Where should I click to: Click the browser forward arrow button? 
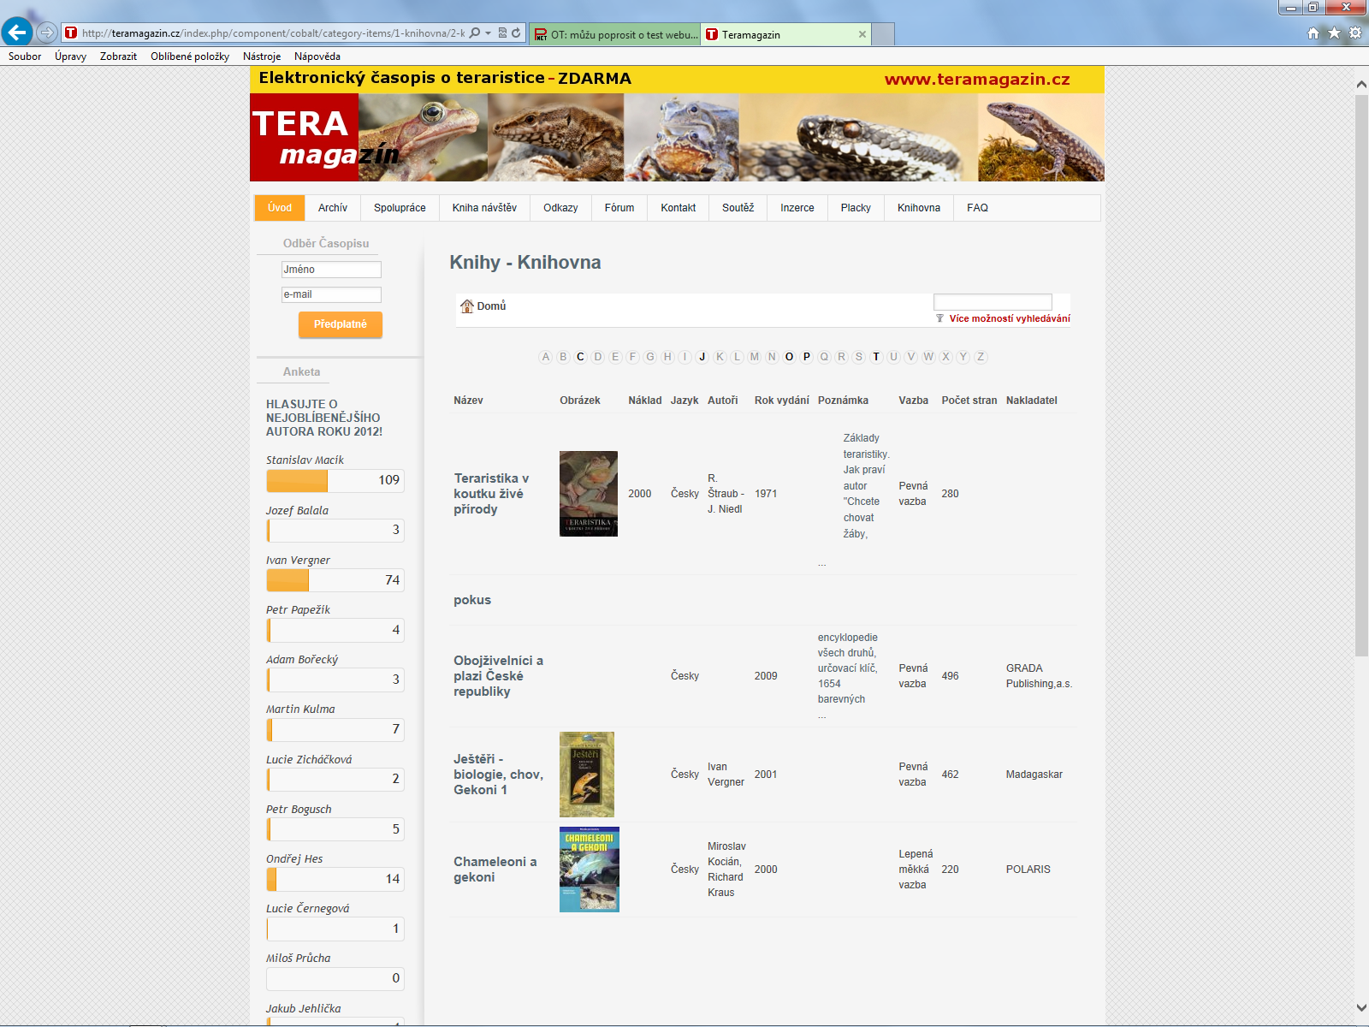(x=47, y=33)
